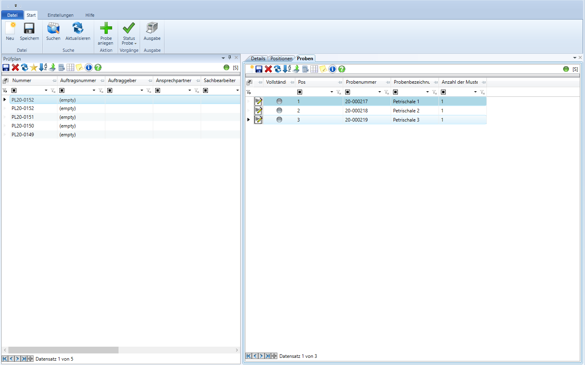Click list columns icon in Proben toolbar
The width and height of the screenshot is (585, 365).
[305, 69]
